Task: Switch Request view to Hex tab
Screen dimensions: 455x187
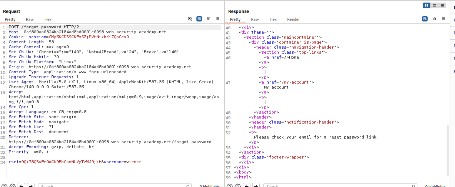Action: (x=48, y=19)
